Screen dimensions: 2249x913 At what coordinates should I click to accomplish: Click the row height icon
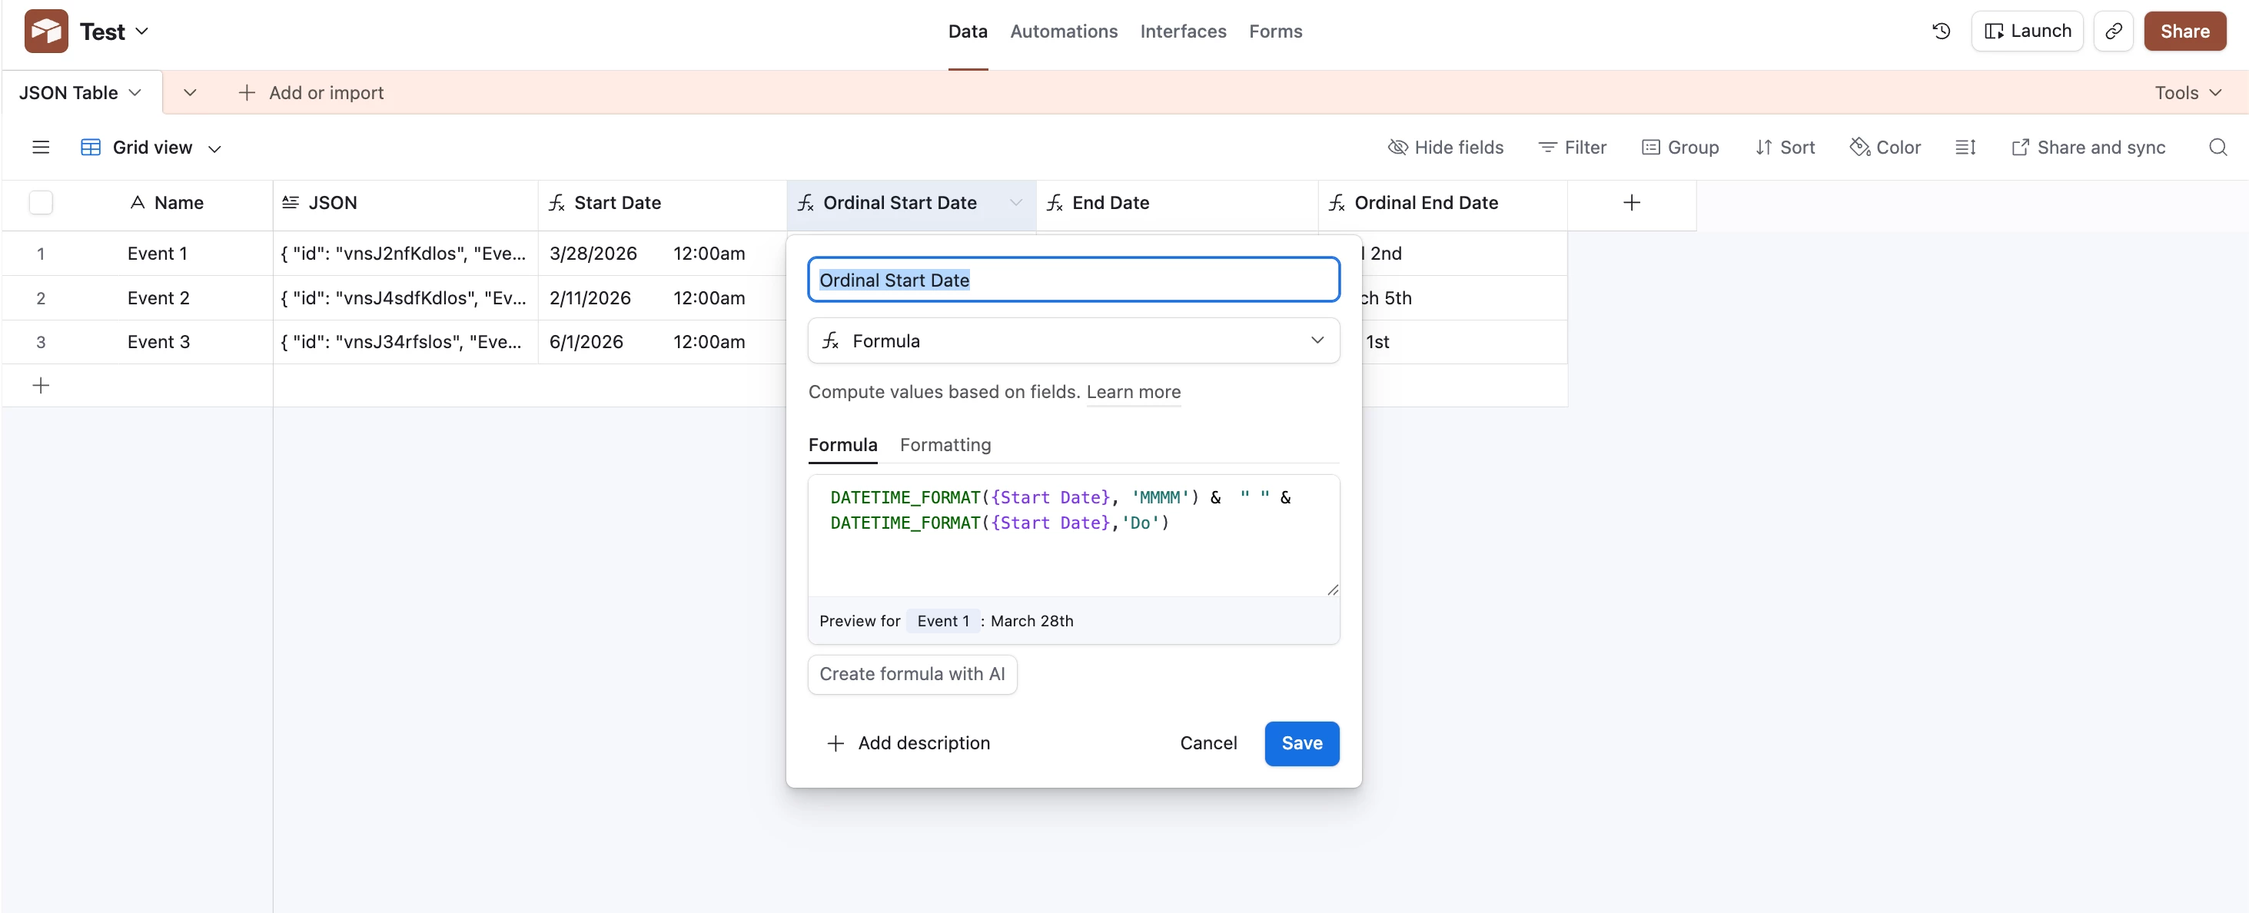click(1965, 148)
